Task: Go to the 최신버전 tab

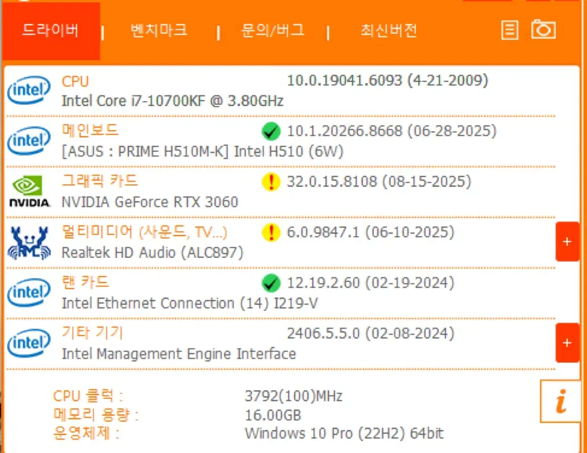Action: click(388, 31)
